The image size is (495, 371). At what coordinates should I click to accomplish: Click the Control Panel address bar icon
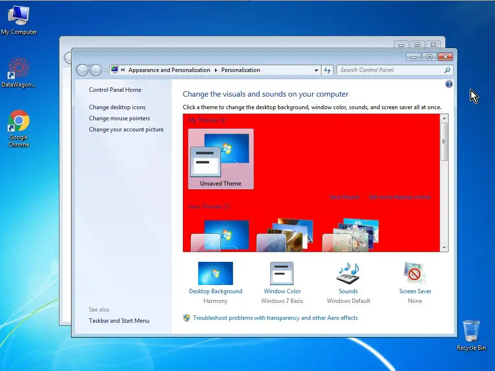[x=115, y=70]
